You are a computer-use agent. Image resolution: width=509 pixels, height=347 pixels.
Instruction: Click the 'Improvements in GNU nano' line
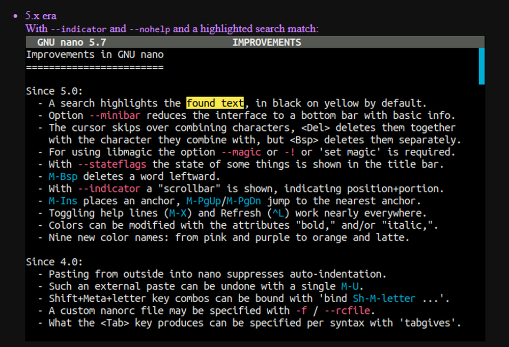click(x=95, y=55)
